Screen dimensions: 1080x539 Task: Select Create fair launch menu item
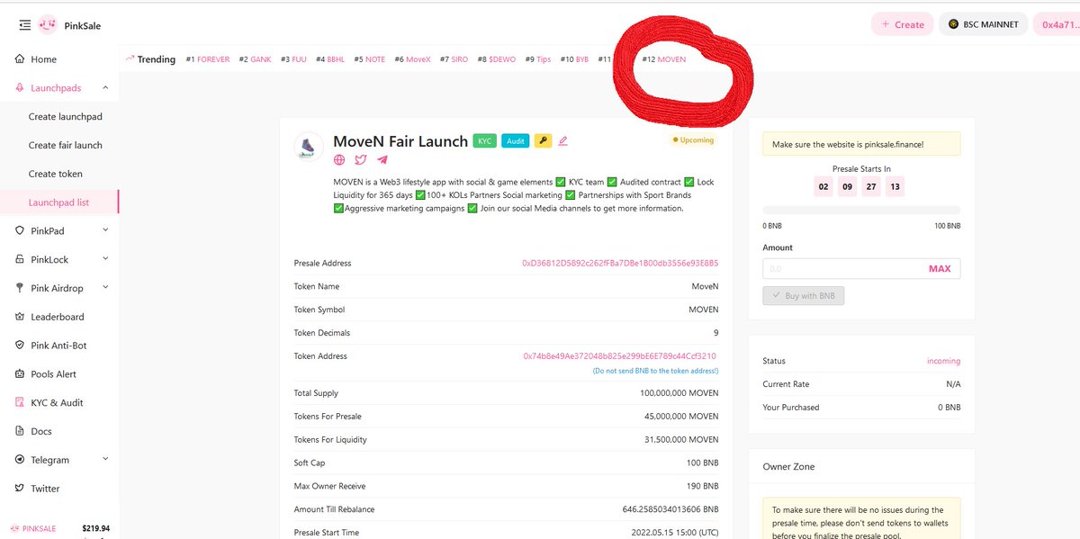66,145
